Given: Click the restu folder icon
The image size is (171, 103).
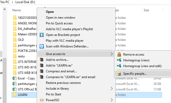Looking at the screenshot, I should [x=15, y=56].
